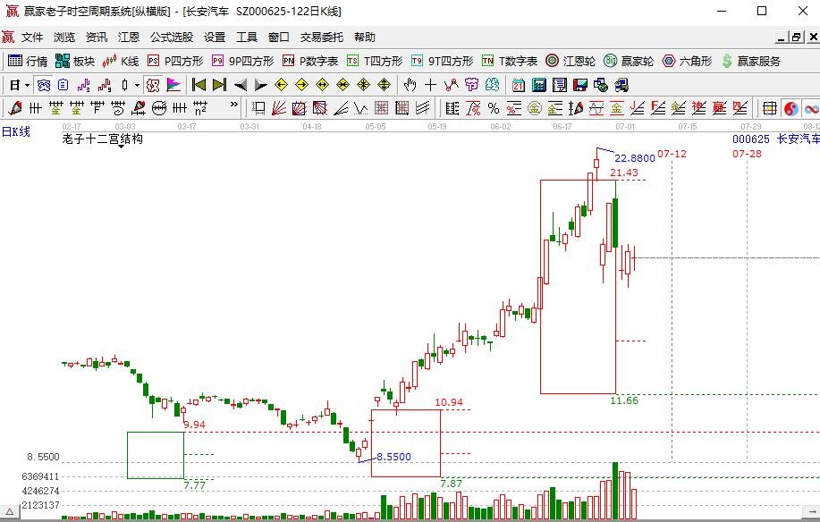Click the yellow diamond horizontal-expand icon
Screen dimensions: 820x522
[x=322, y=85]
